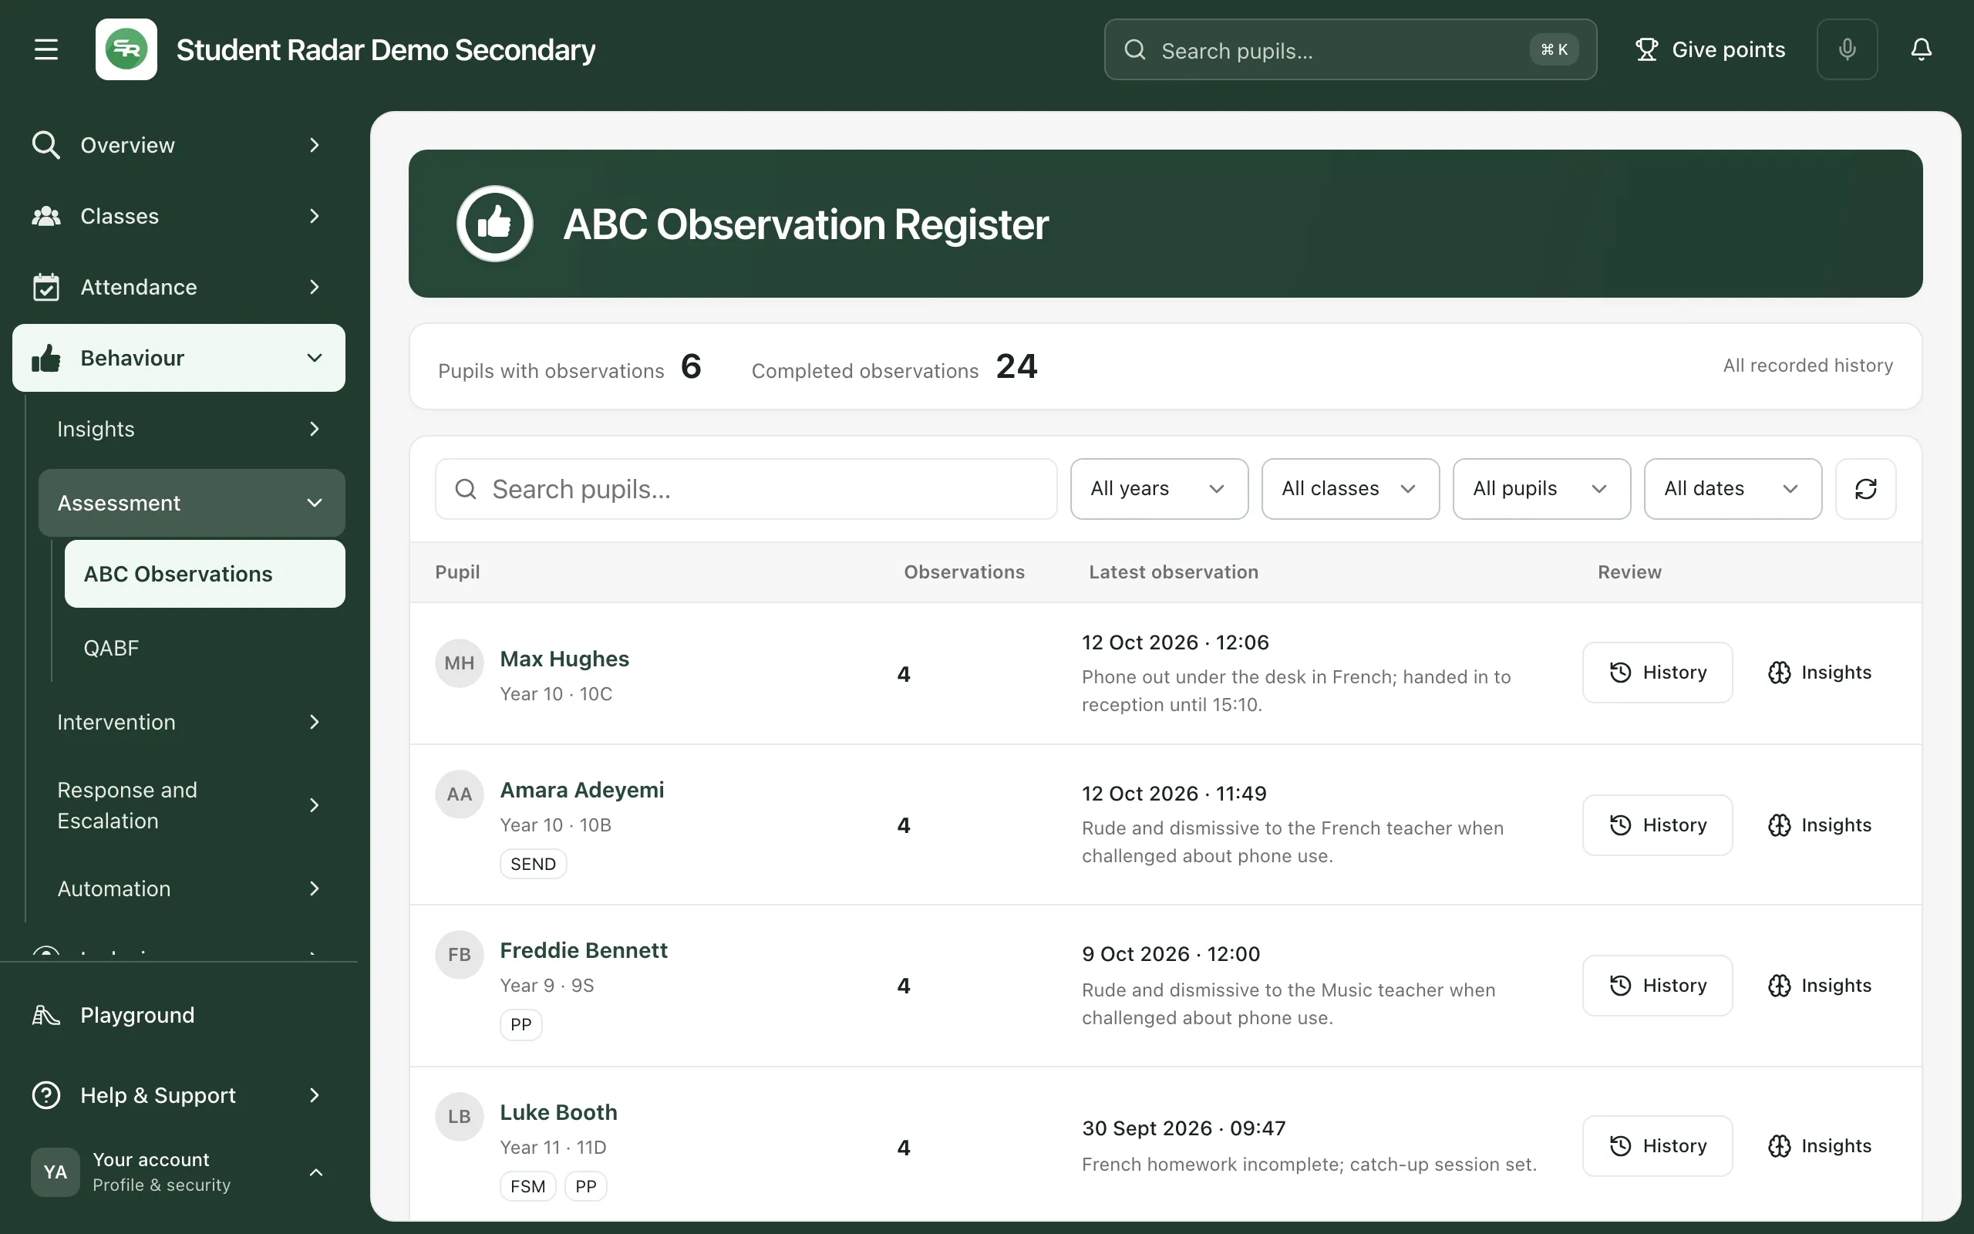Click the microphone button in header

(1847, 50)
